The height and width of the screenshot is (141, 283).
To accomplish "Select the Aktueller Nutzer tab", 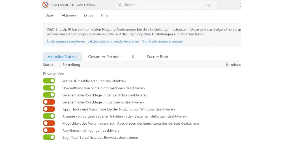I will pyautogui.click(x=62, y=57).
